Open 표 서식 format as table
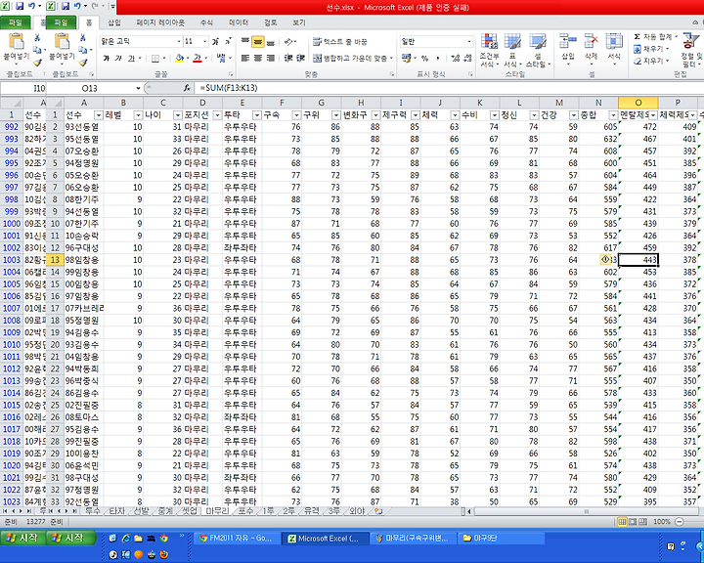The height and width of the screenshot is (563, 704). click(511, 50)
